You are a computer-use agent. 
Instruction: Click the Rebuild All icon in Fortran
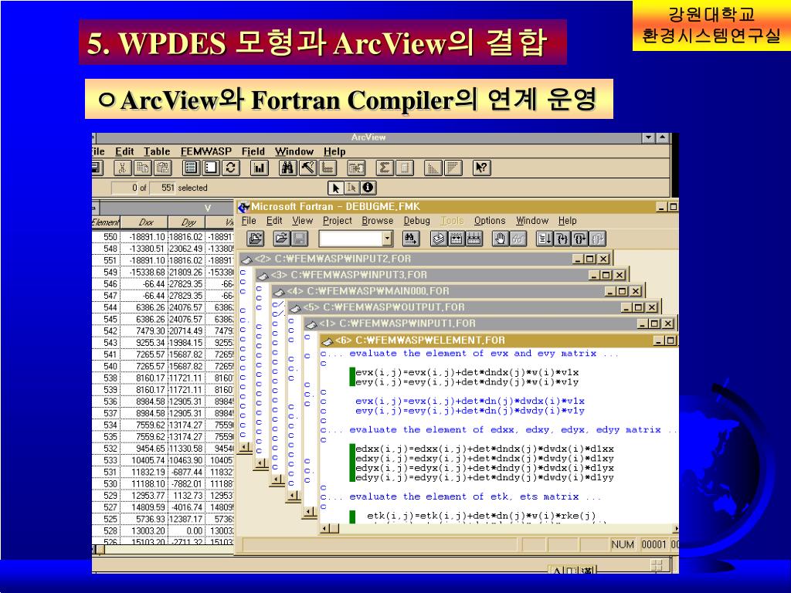474,239
